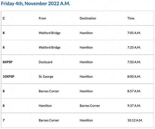This screenshot has width=155, height=129.
Task: Select the 7:50 A.M. time cell
Action: click(134, 62)
